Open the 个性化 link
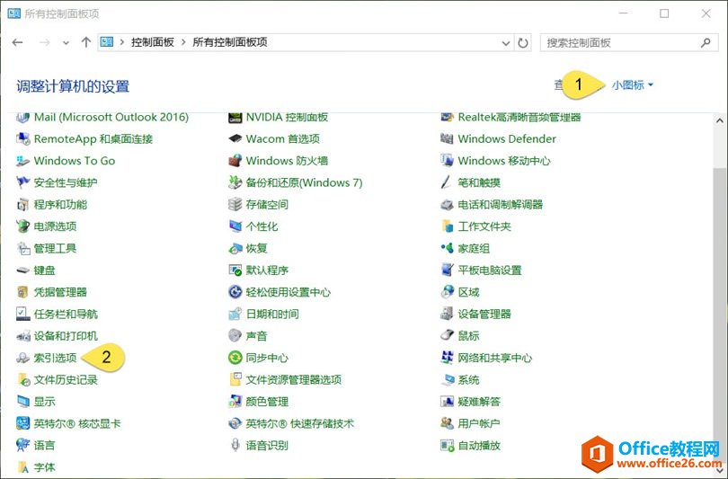 click(x=262, y=226)
